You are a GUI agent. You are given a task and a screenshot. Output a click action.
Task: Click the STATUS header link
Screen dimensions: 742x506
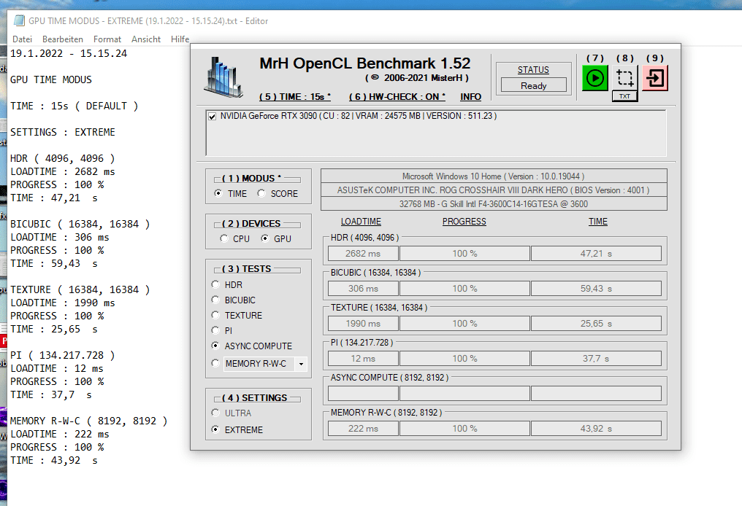[533, 70]
